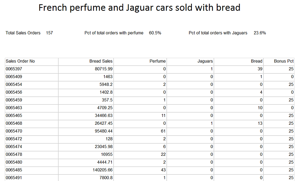The width and height of the screenshot is (300, 181).
Task: Click the Total Sales Orders value 157
Action: (x=49, y=33)
